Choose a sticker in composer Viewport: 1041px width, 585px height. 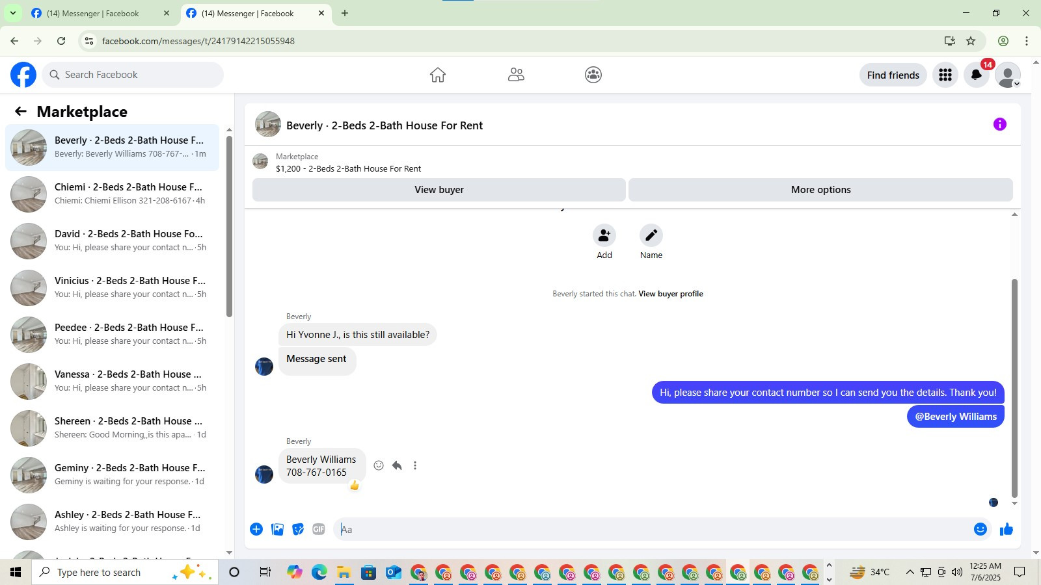point(298,529)
